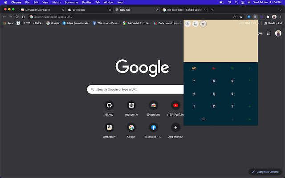The height and width of the screenshot is (178, 285).
Task: Click Customise Chrome button
Action: pyautogui.click(x=265, y=172)
